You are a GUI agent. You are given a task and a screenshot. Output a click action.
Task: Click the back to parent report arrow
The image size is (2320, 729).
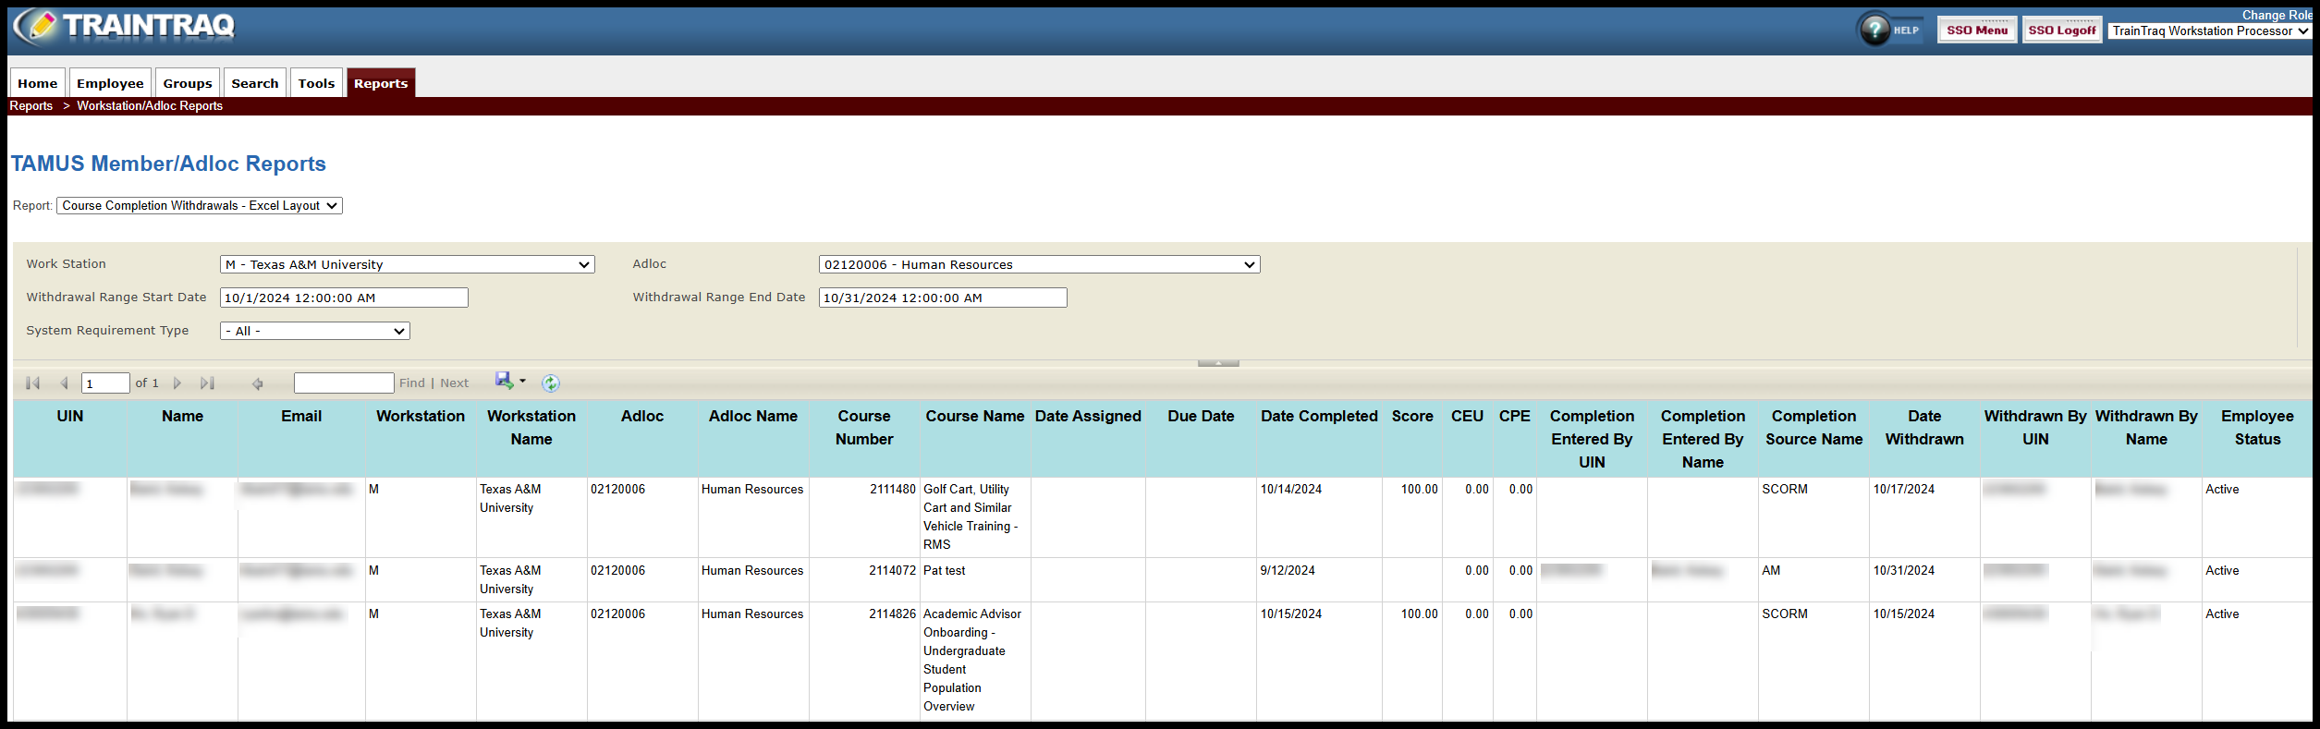[x=258, y=383]
